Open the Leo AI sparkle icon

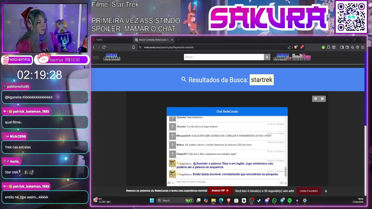tap(352, 47)
